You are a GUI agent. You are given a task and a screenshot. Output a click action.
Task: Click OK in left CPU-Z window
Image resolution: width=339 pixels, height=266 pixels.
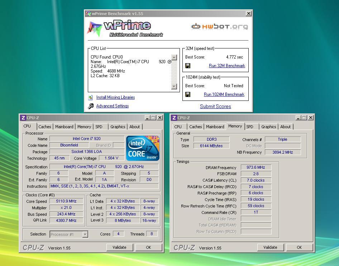click(148, 247)
